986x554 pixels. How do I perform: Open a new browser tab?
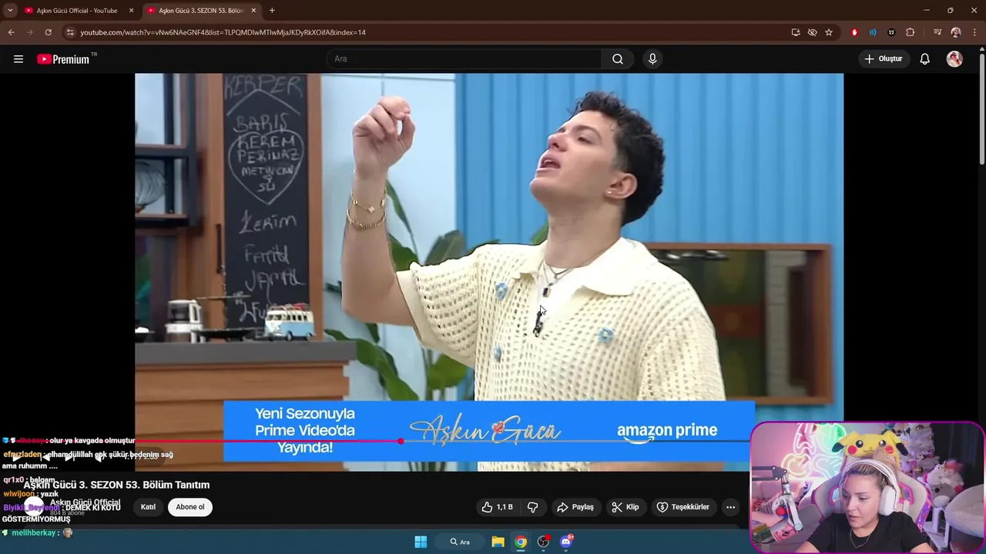(272, 11)
